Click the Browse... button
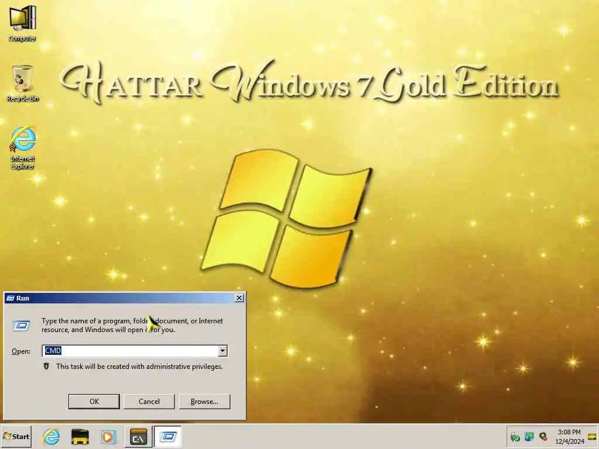Image resolution: width=599 pixels, height=449 pixels. 204,401
